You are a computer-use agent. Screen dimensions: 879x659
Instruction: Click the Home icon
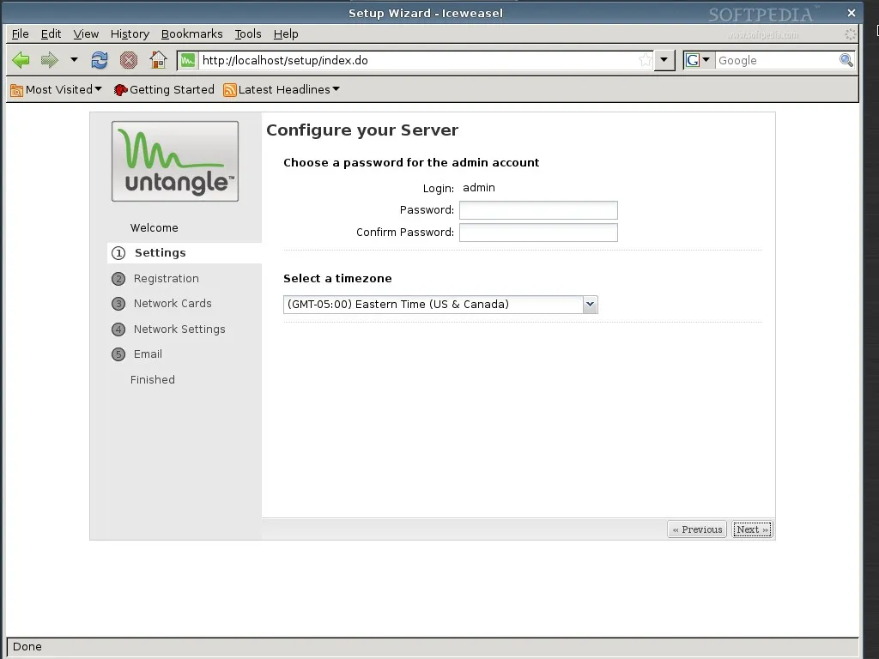pyautogui.click(x=157, y=60)
